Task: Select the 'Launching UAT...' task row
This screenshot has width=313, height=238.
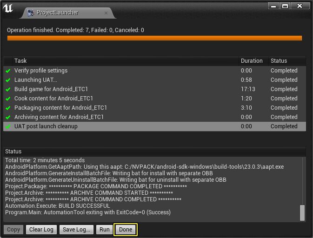Action: pyautogui.click(x=154, y=80)
